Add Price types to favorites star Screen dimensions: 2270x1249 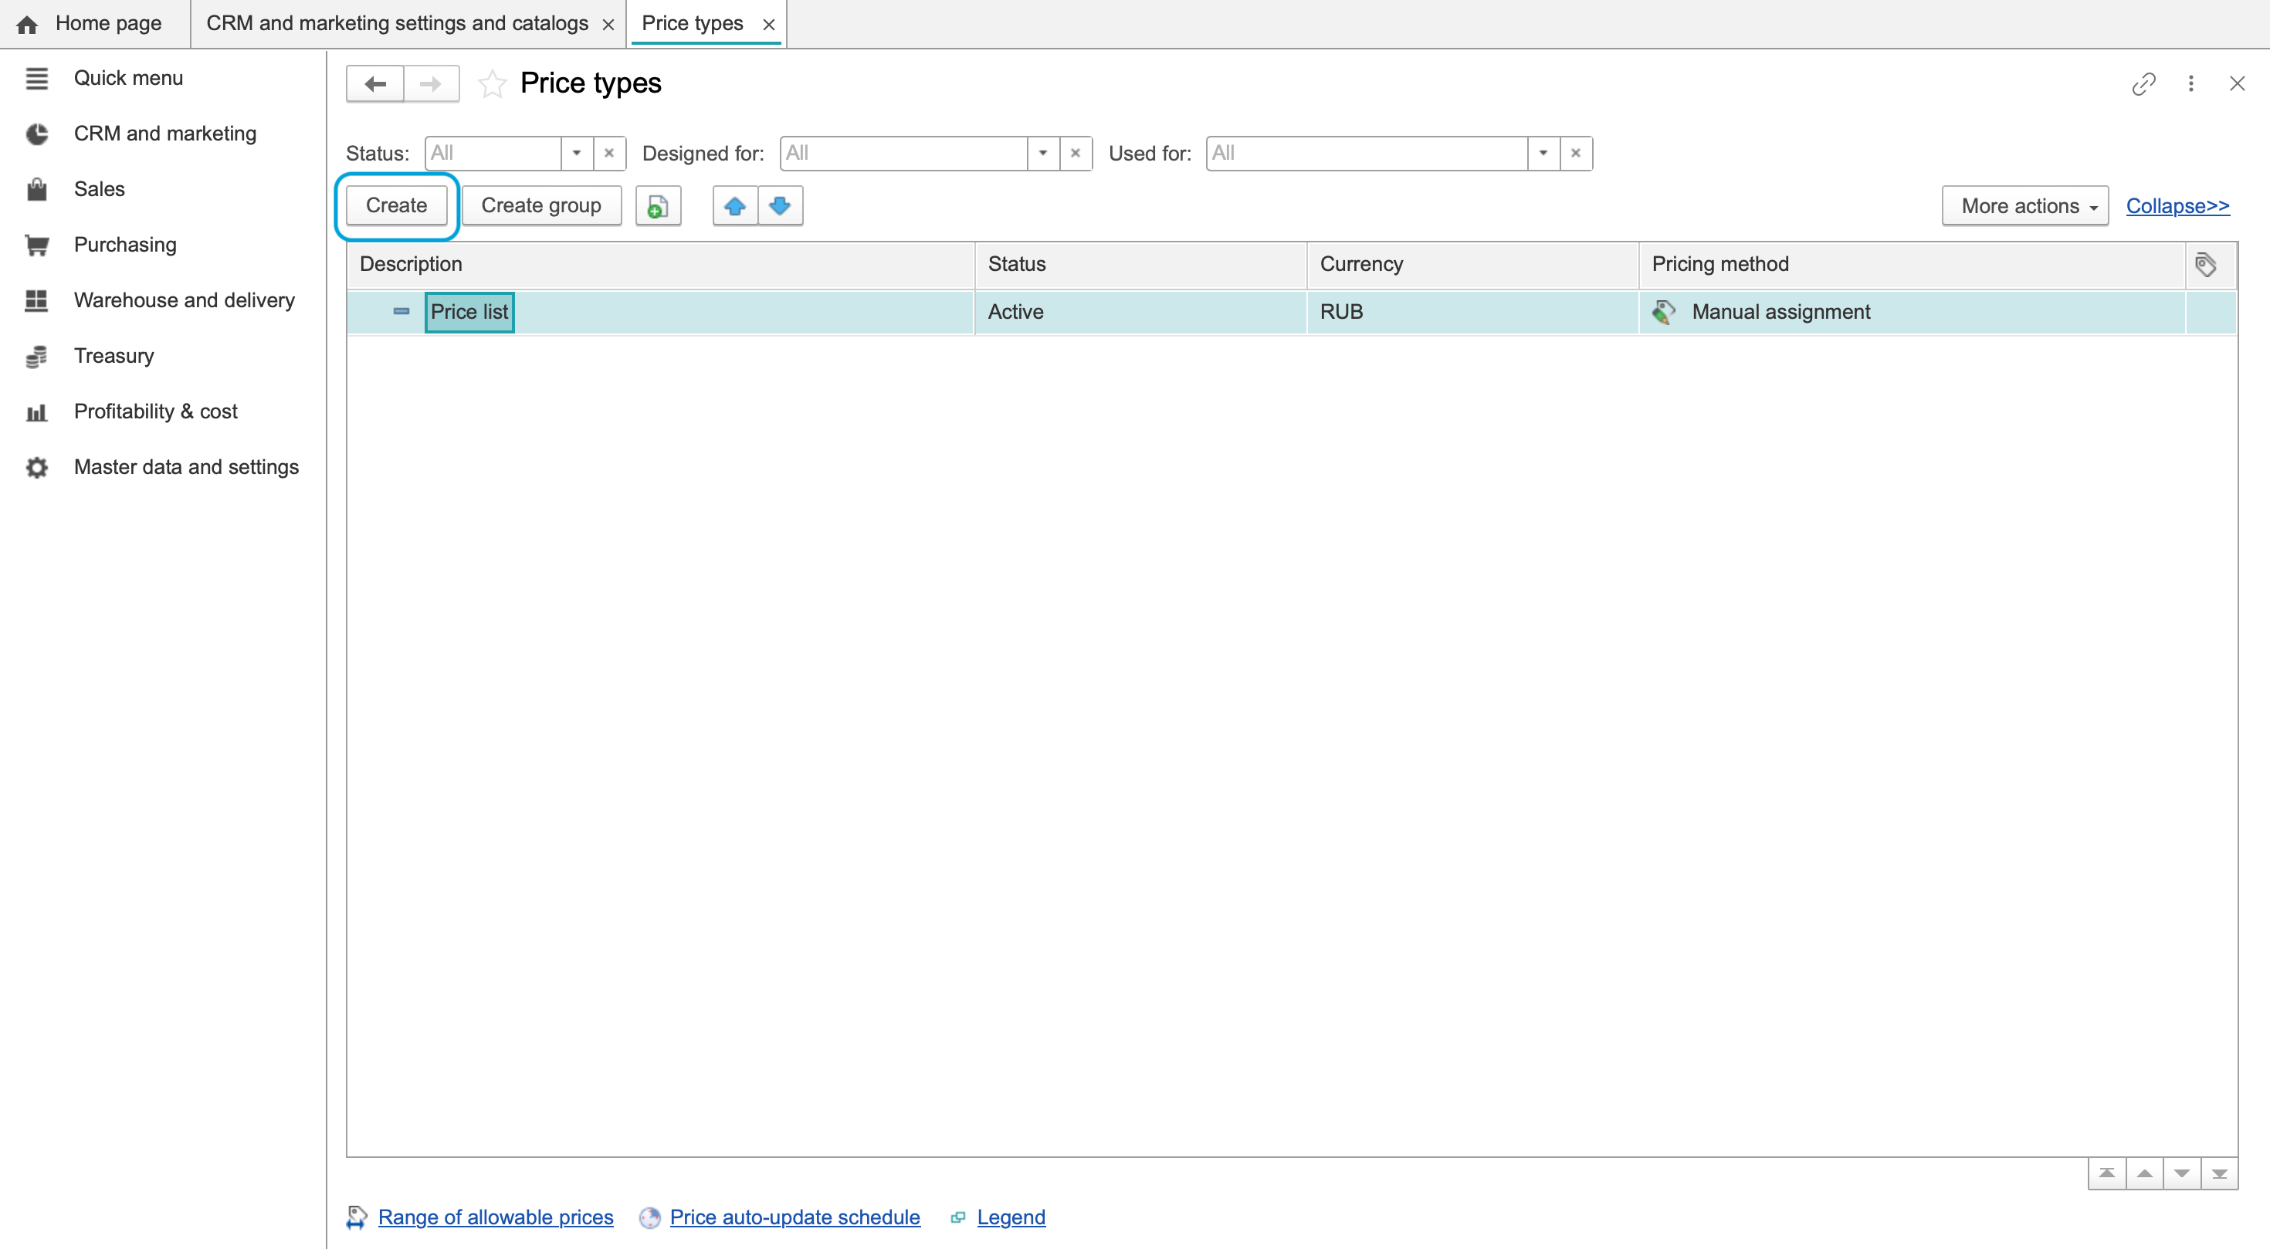point(492,83)
